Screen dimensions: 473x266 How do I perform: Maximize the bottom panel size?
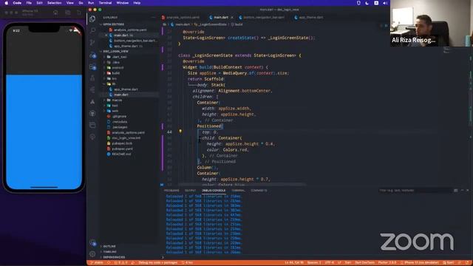pos(462,191)
